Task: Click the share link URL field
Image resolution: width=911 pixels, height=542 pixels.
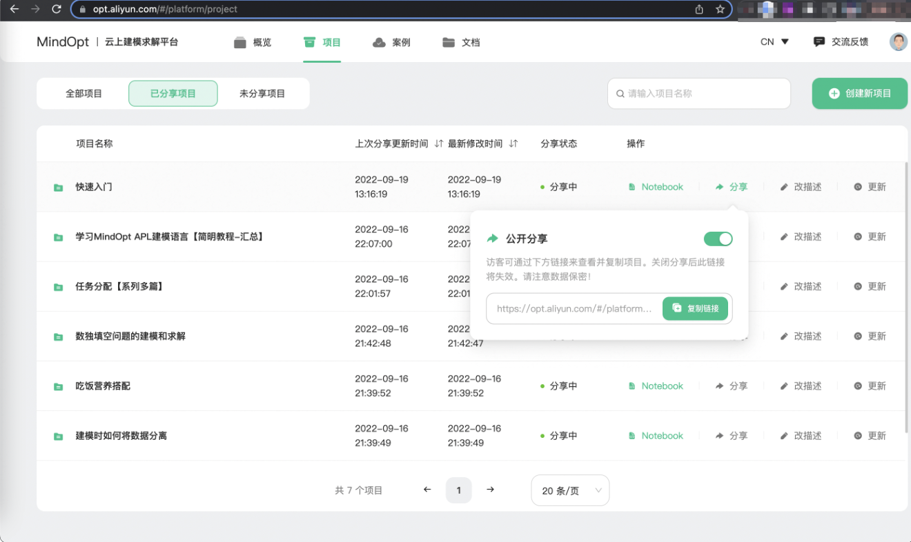Action: 574,308
